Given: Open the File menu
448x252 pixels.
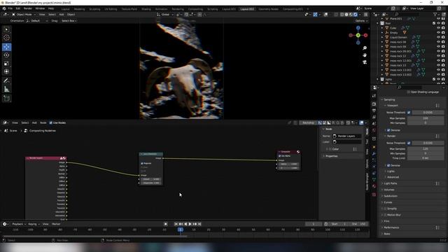Looking at the screenshot, I should pos(10,8).
